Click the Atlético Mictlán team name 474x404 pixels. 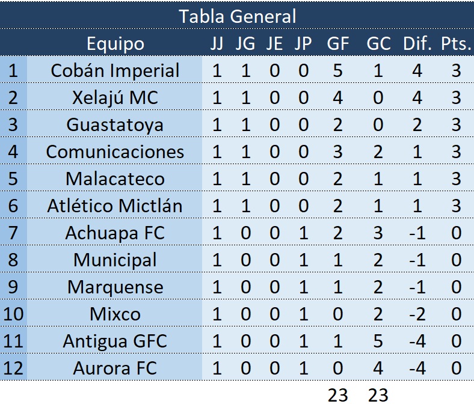115,206
